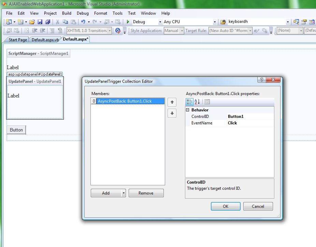Open the Add trigger type dropdown arrow
316x247 pixels.
coord(124,193)
